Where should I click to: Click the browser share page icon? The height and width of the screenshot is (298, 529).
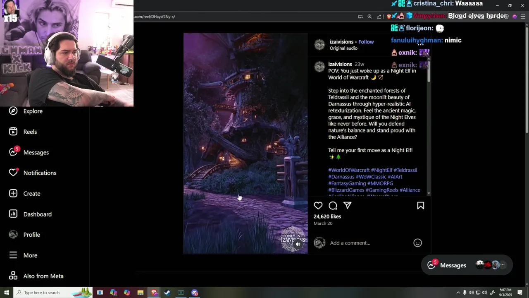379,17
